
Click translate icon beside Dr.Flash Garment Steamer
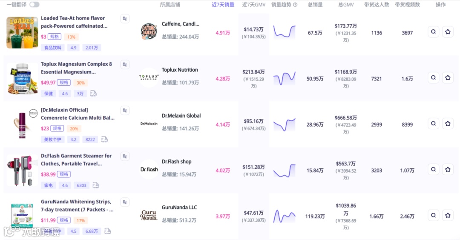125,156
